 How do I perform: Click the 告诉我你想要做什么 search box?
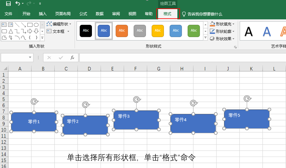pos(202,14)
